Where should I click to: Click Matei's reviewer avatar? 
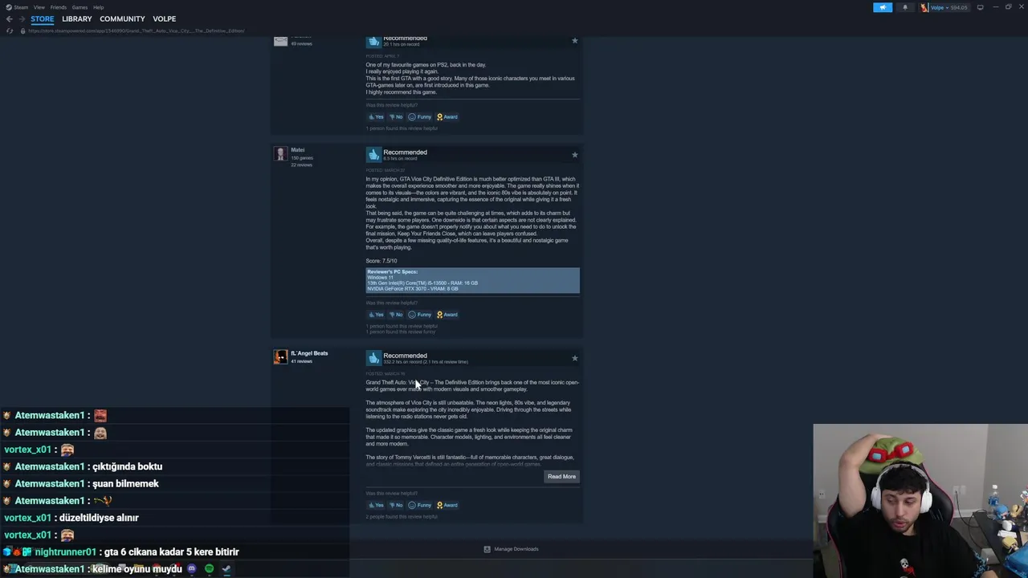pos(280,154)
